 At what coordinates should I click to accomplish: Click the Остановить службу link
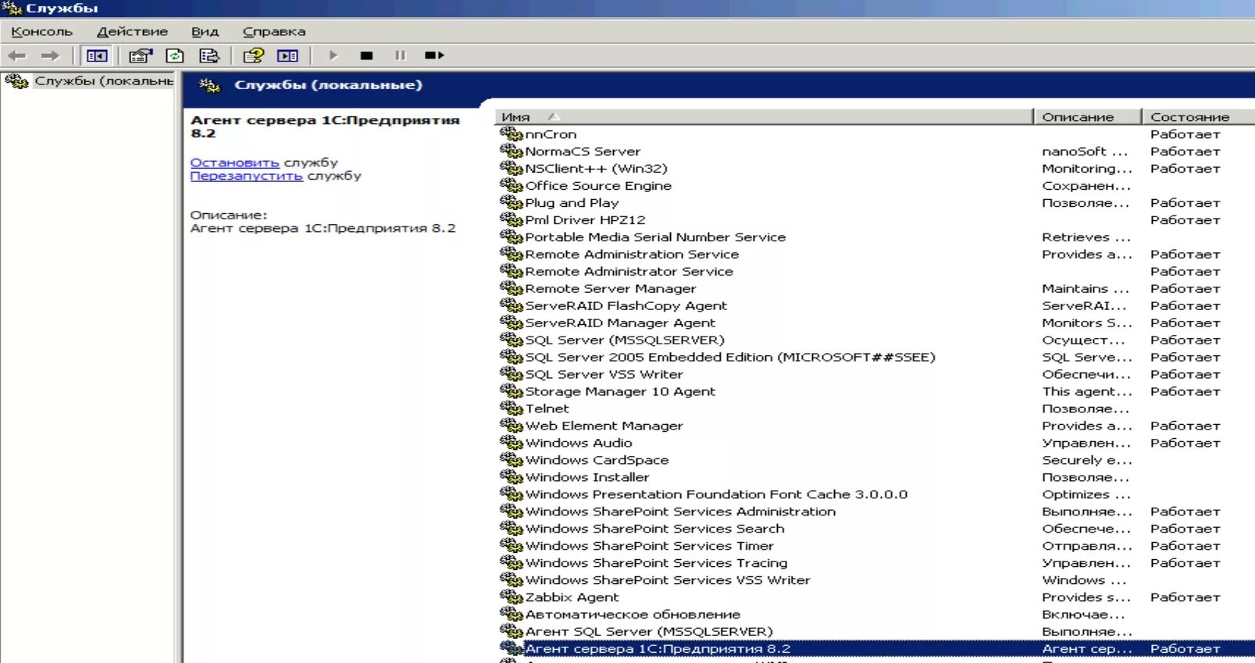tap(235, 162)
